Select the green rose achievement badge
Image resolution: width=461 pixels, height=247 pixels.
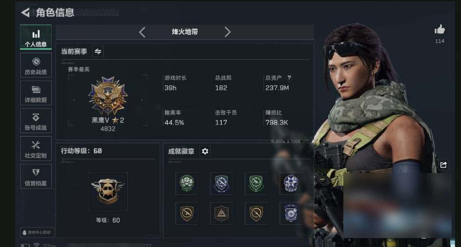tap(187, 183)
